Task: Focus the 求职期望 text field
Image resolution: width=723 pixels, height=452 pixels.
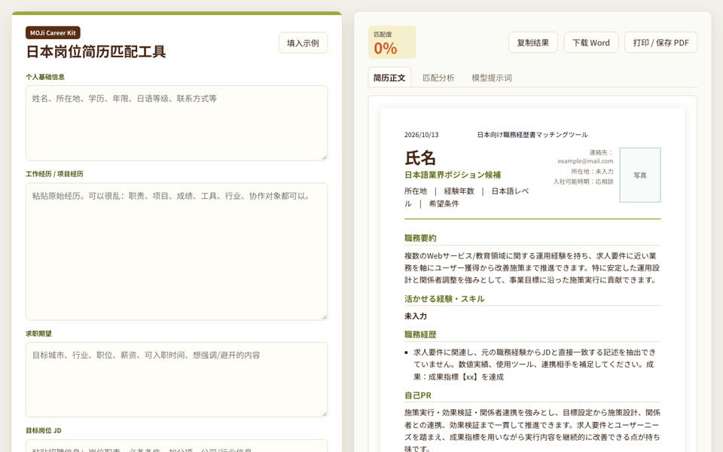Action: click(176, 380)
